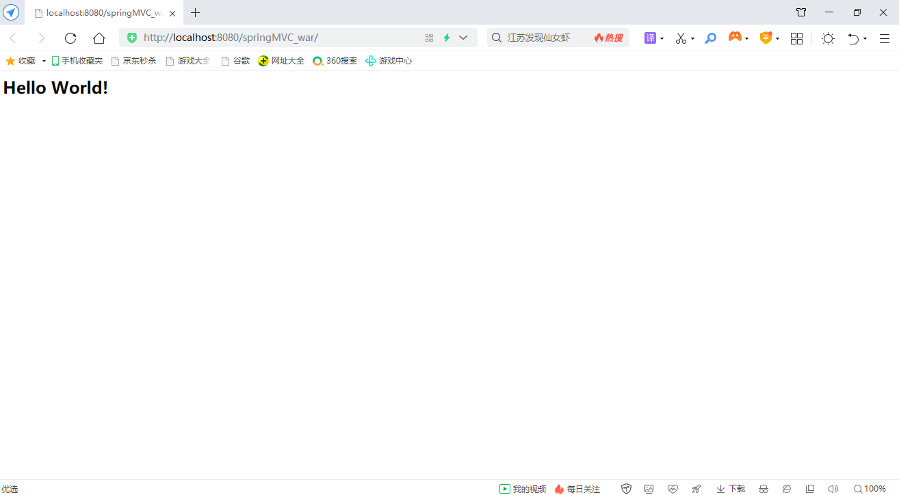Click the picture icon in status bar
This screenshot has height=495, width=899.
649,489
